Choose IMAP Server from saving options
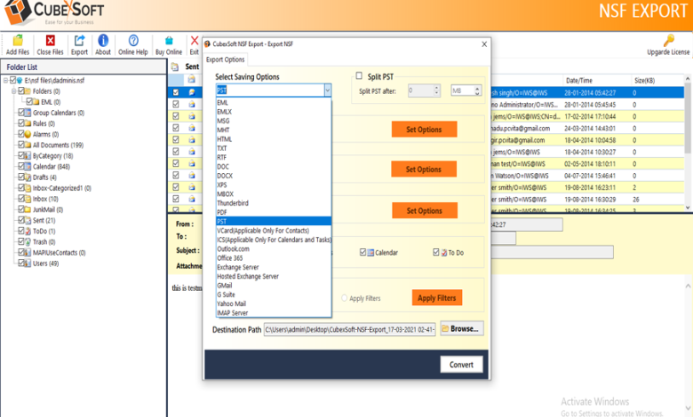The height and width of the screenshot is (417, 693). coord(274,312)
